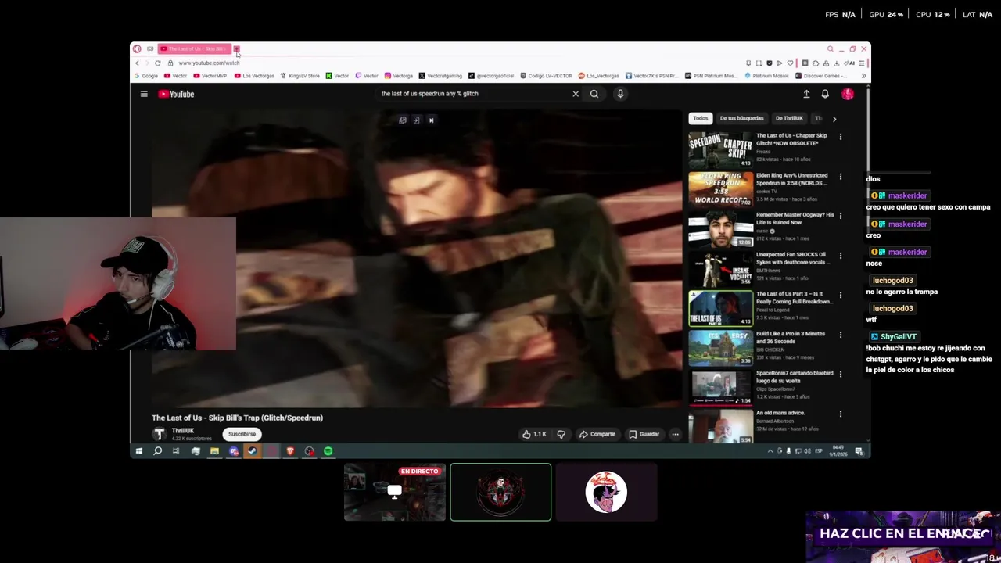Open the Opera menu logo
Viewport: 1001px width, 563px height.
(137, 48)
